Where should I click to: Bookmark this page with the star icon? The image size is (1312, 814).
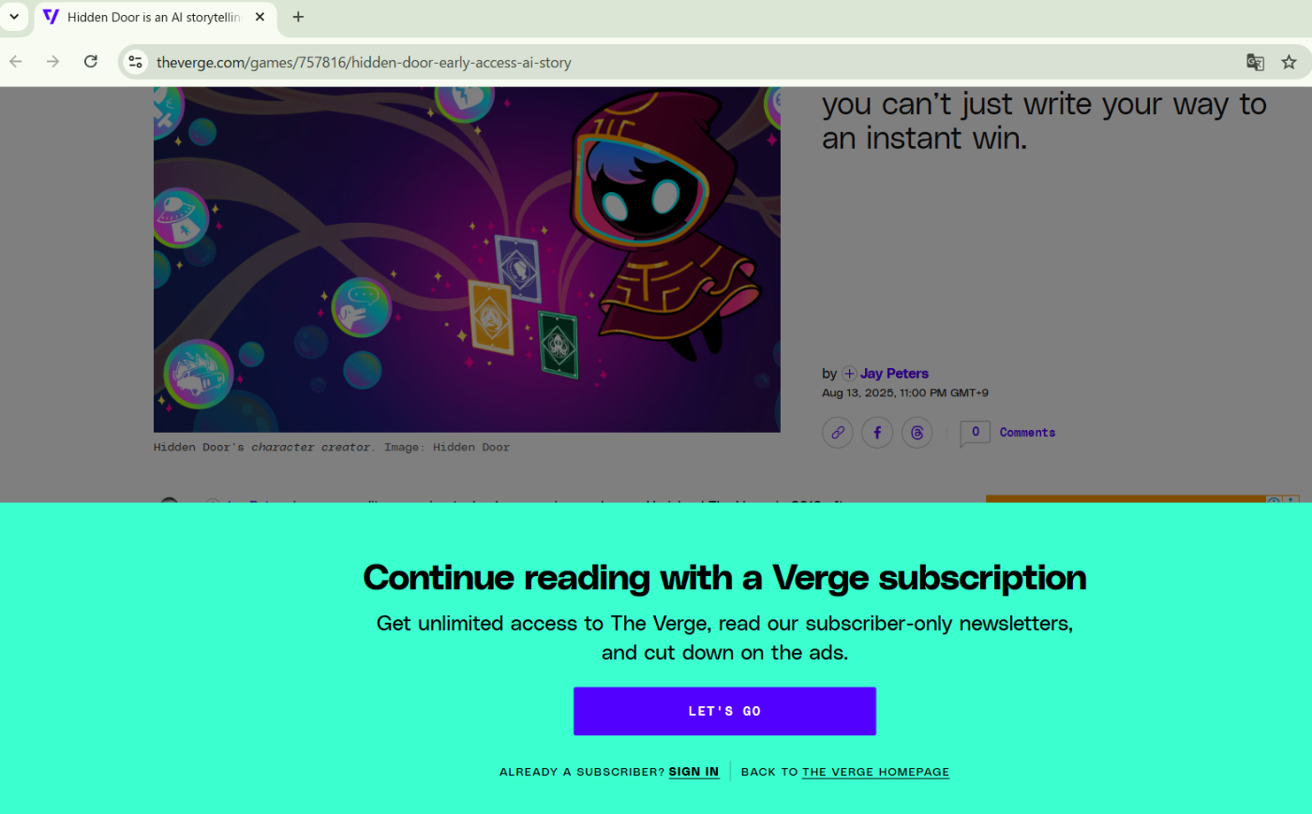1289,62
